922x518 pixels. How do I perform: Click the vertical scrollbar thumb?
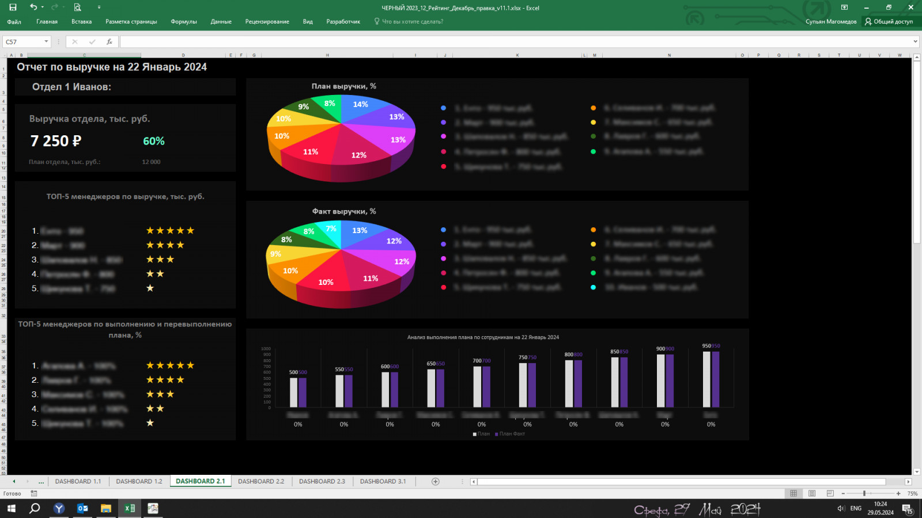coord(916,153)
